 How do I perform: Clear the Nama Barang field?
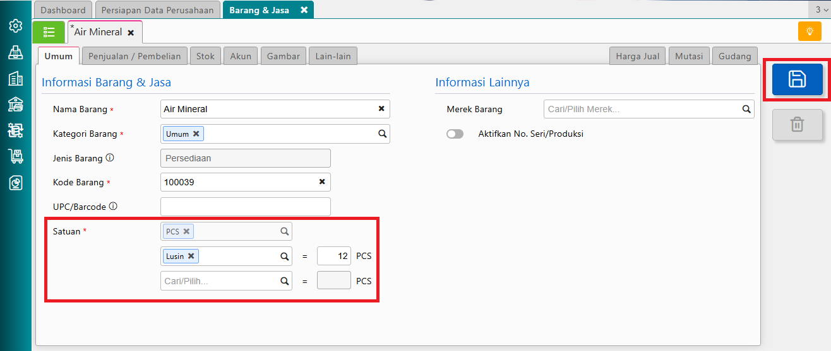(381, 108)
